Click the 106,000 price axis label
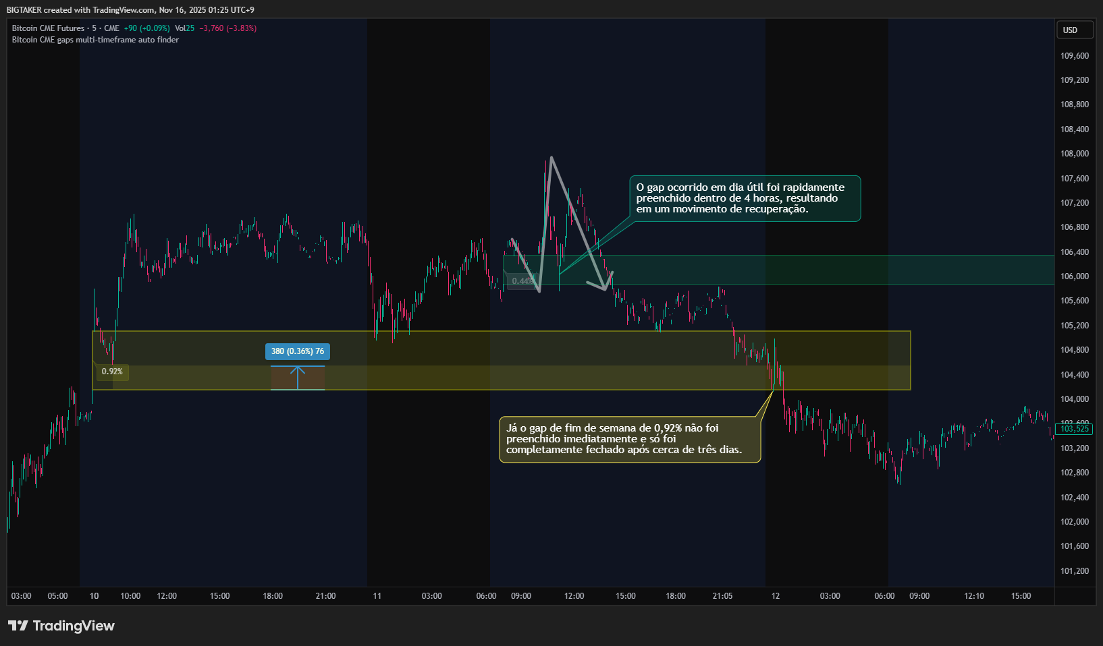 tap(1075, 276)
